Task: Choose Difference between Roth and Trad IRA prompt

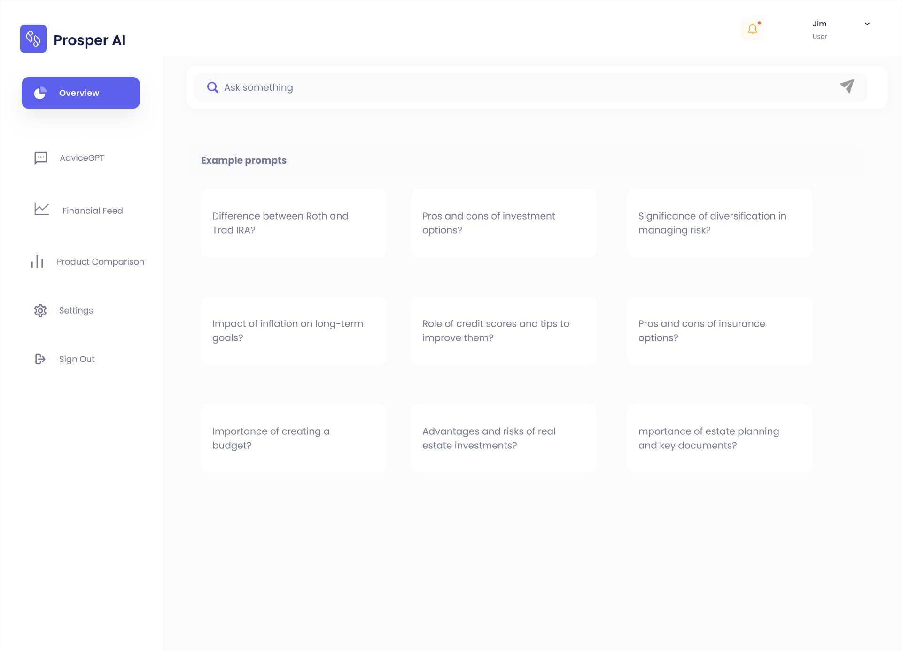Action: pyautogui.click(x=294, y=223)
